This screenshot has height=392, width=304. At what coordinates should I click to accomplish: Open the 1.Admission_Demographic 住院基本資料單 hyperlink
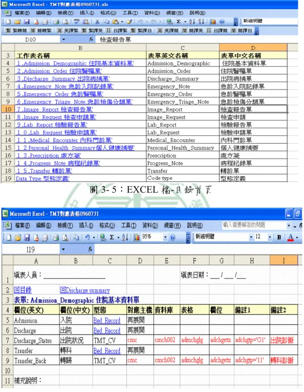click(x=75, y=63)
